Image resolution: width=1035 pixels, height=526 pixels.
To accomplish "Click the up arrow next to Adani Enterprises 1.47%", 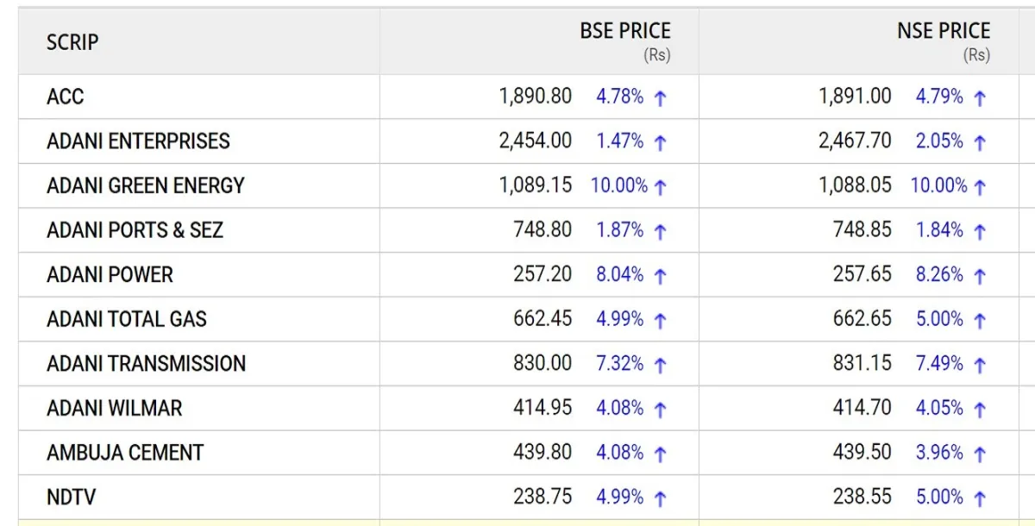I will (x=661, y=142).
